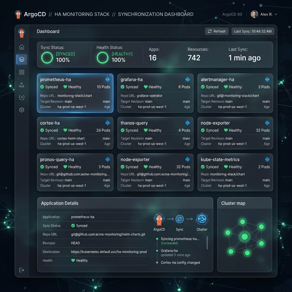Click the Application Details panel heading
The image size is (292, 292).
coord(60,203)
